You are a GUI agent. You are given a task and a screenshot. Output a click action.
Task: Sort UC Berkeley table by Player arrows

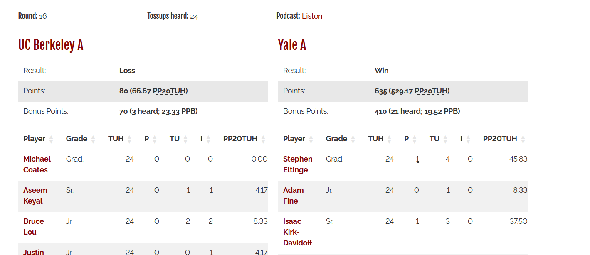click(51, 139)
